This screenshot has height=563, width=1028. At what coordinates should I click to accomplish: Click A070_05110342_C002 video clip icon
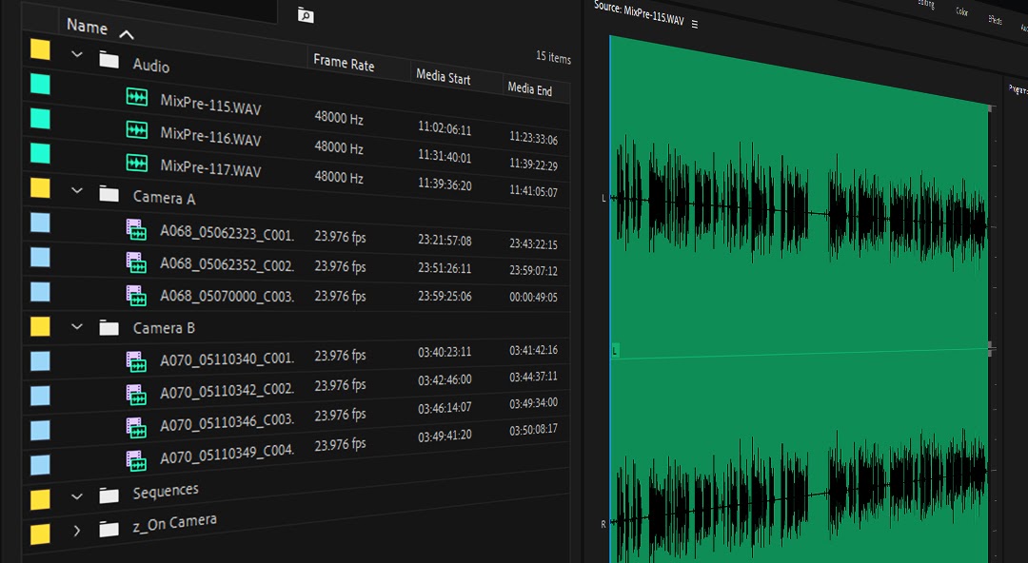click(136, 394)
